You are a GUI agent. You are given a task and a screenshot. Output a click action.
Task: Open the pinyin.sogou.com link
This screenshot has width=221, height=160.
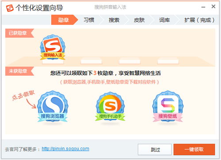[65, 149]
